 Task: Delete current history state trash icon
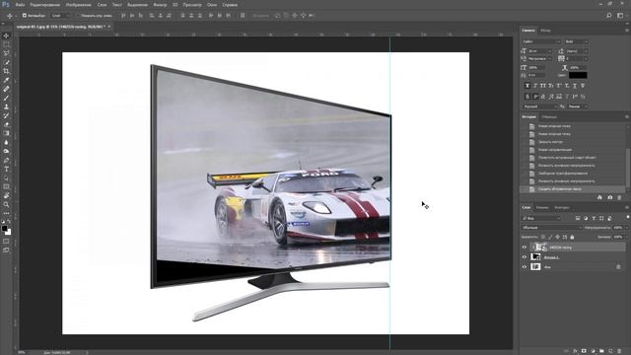[x=619, y=197]
